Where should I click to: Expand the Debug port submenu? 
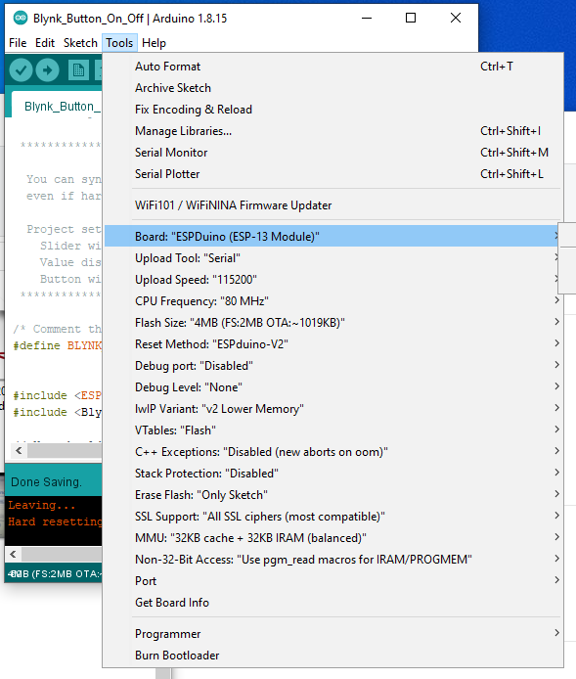(x=333, y=366)
